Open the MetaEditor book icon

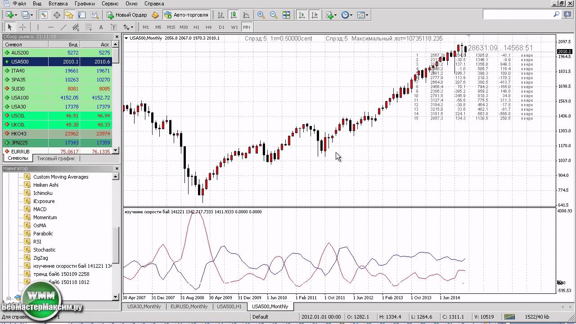[x=155, y=15]
